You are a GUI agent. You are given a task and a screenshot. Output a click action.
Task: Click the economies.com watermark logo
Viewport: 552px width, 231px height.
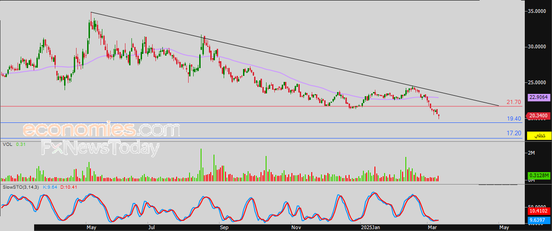pyautogui.click(x=101, y=131)
